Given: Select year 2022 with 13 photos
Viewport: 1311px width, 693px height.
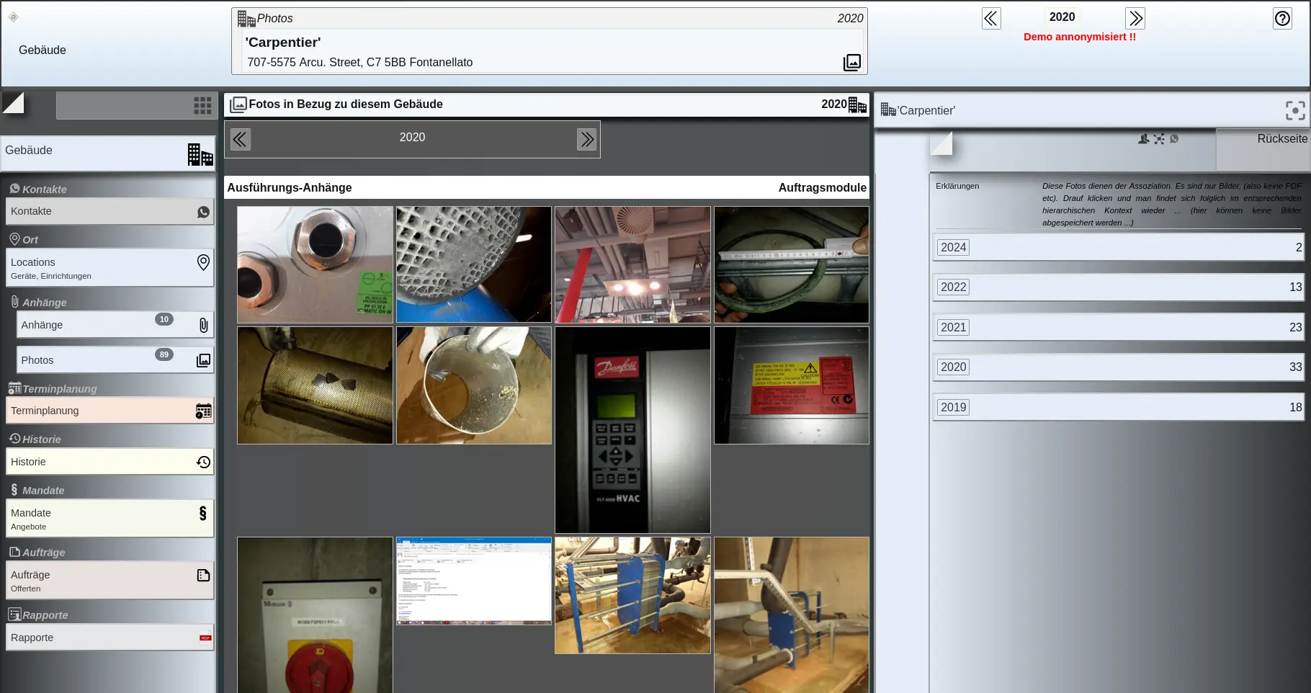Looking at the screenshot, I should tap(1119, 287).
